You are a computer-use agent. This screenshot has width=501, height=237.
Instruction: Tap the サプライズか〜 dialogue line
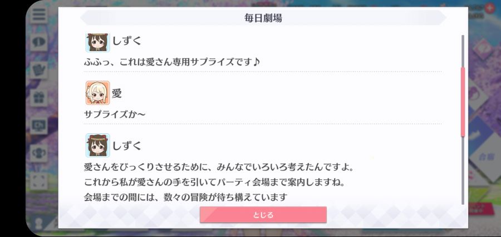point(115,114)
